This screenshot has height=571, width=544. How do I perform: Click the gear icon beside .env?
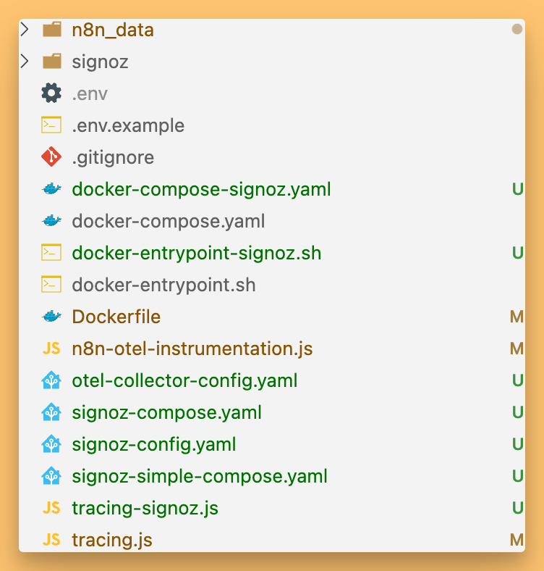pos(51,93)
